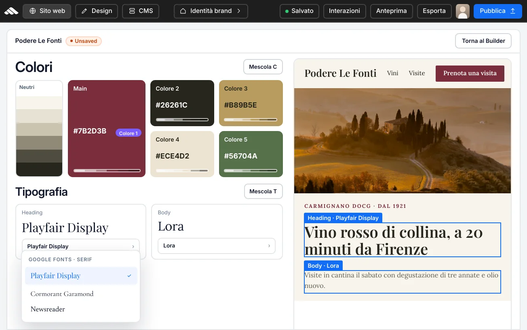Open the Interazioni panel
This screenshot has height=330, width=527.
click(x=345, y=11)
